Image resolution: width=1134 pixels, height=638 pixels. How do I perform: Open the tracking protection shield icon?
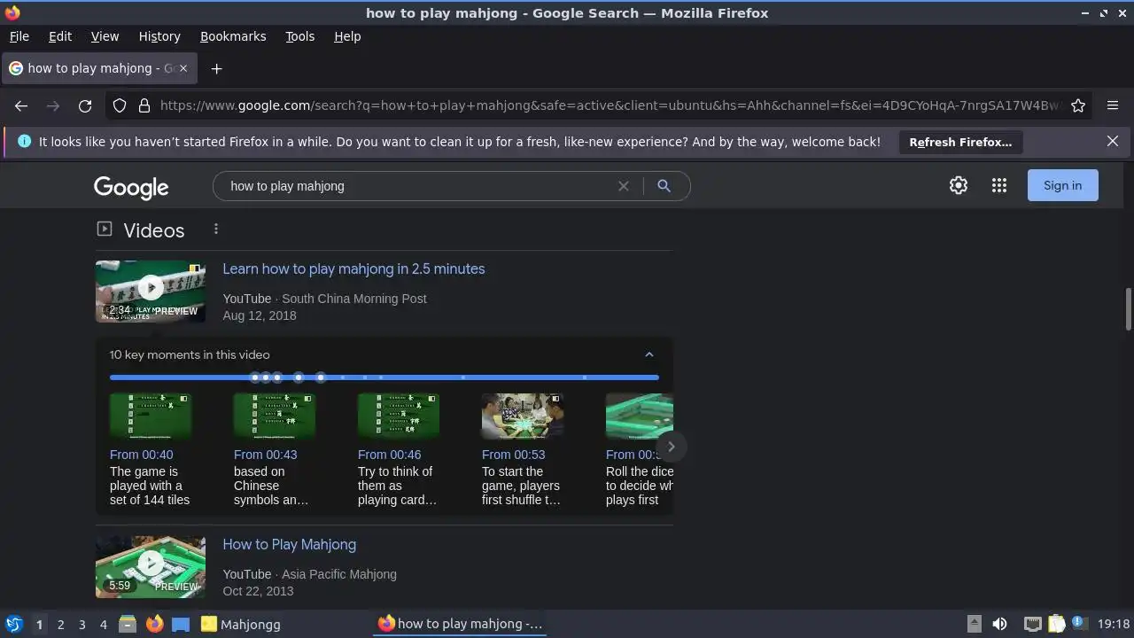(x=120, y=105)
